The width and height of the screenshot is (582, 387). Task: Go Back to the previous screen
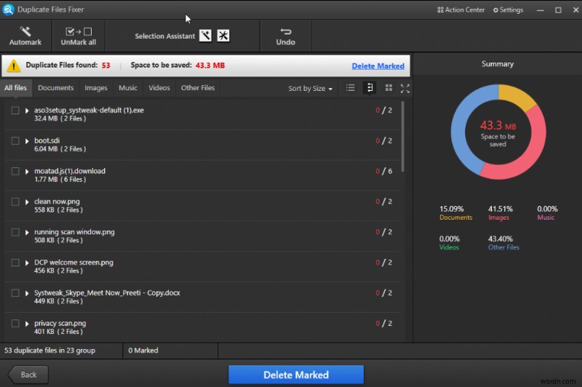[28, 375]
